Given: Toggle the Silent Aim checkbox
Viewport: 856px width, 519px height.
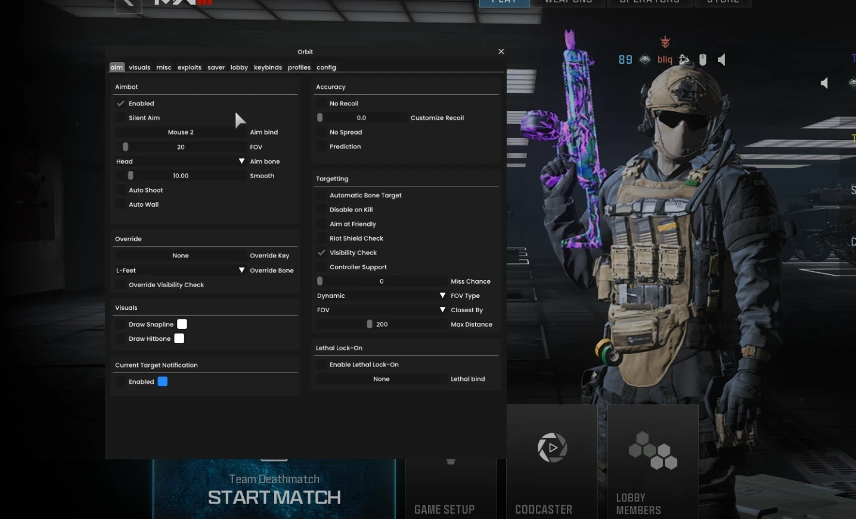Looking at the screenshot, I should pyautogui.click(x=121, y=118).
